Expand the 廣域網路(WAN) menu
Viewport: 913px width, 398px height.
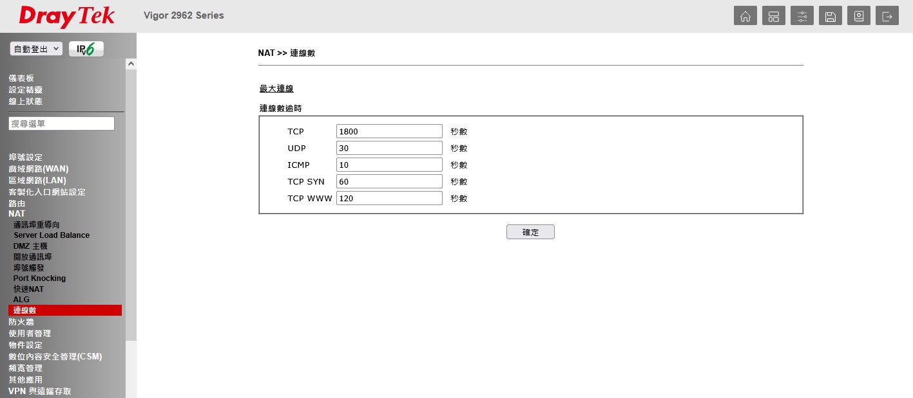click(x=38, y=168)
